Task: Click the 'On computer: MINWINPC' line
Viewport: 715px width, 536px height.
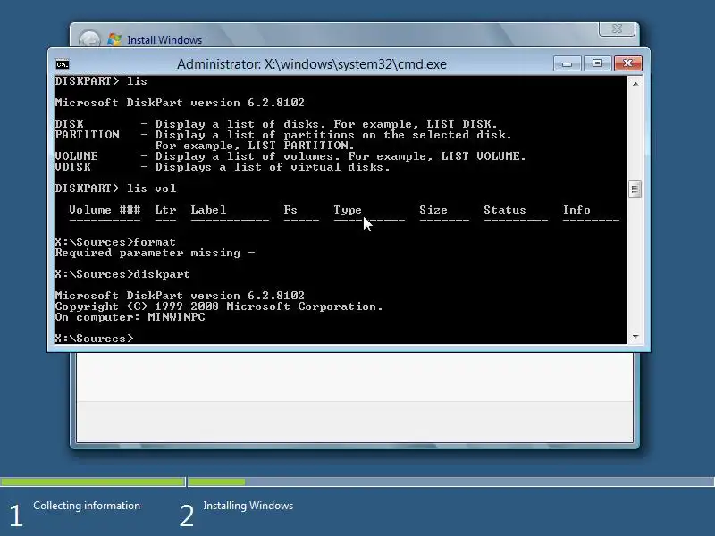Action: 130,317
